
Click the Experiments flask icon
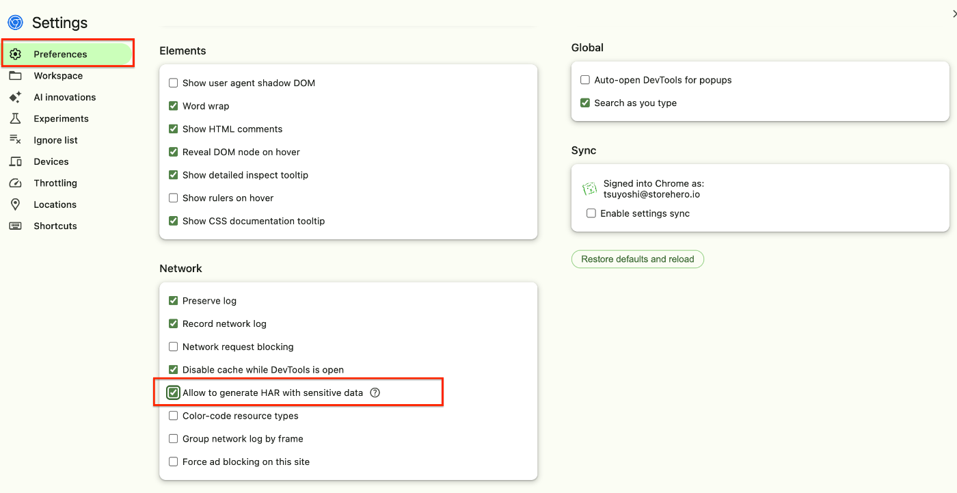click(15, 118)
